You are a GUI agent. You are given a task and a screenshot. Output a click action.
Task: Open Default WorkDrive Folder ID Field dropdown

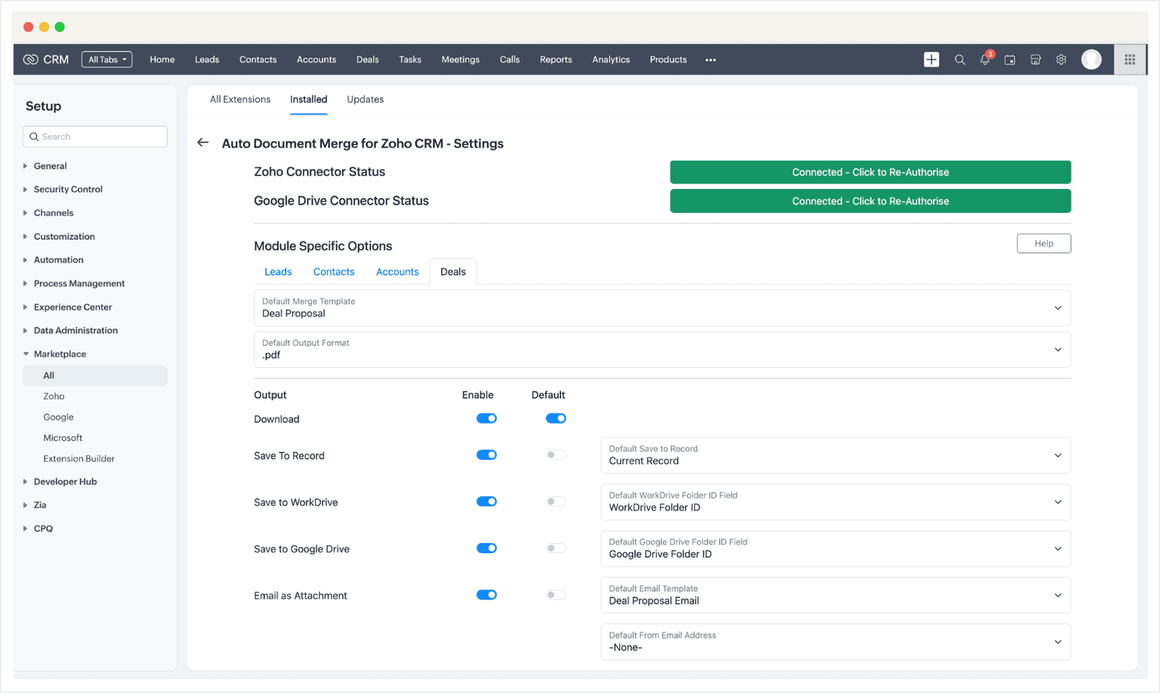pyautogui.click(x=835, y=502)
